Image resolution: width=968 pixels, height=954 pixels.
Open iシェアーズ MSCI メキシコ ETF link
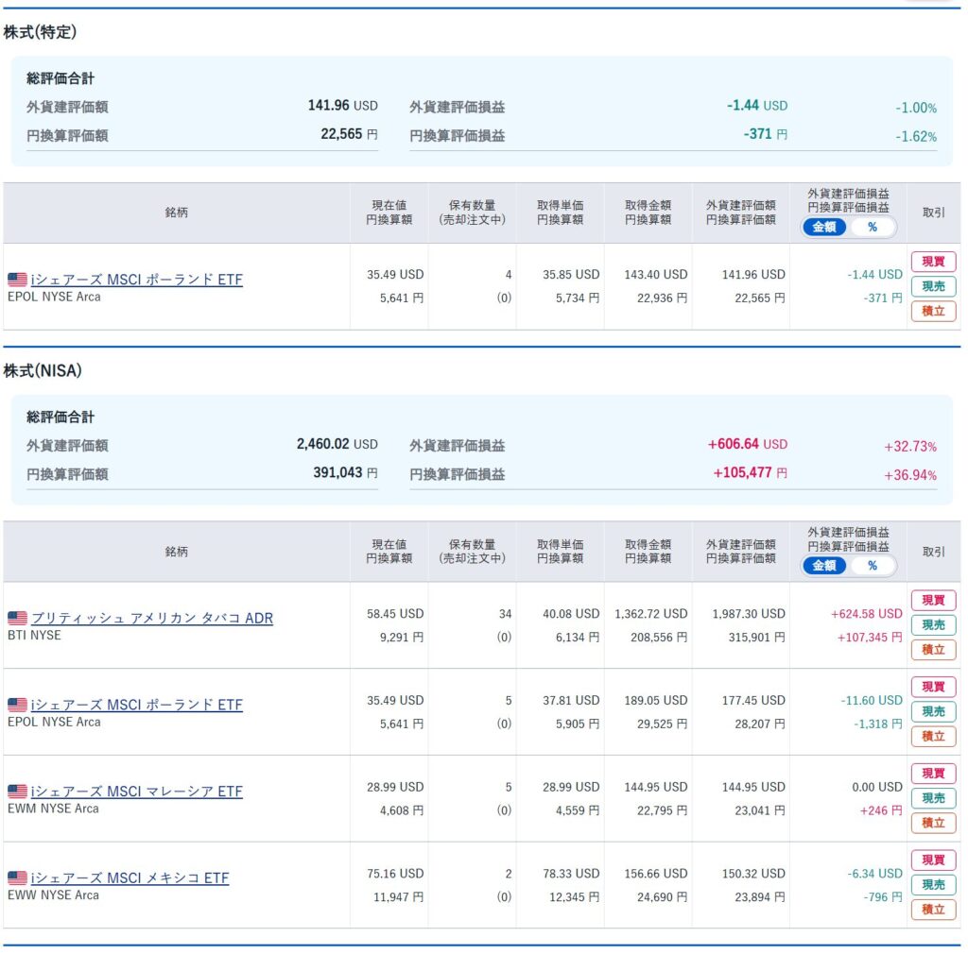(130, 878)
